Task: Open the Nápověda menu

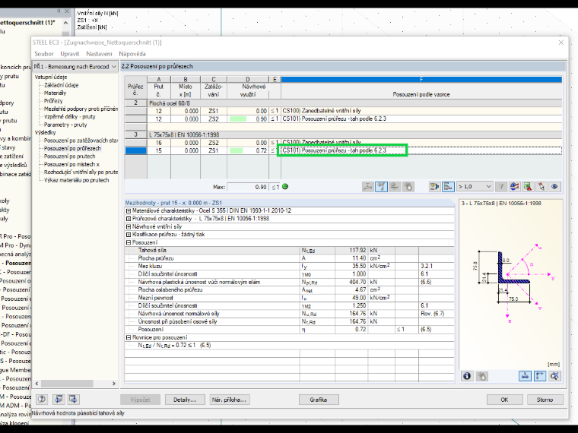Action: tap(132, 54)
